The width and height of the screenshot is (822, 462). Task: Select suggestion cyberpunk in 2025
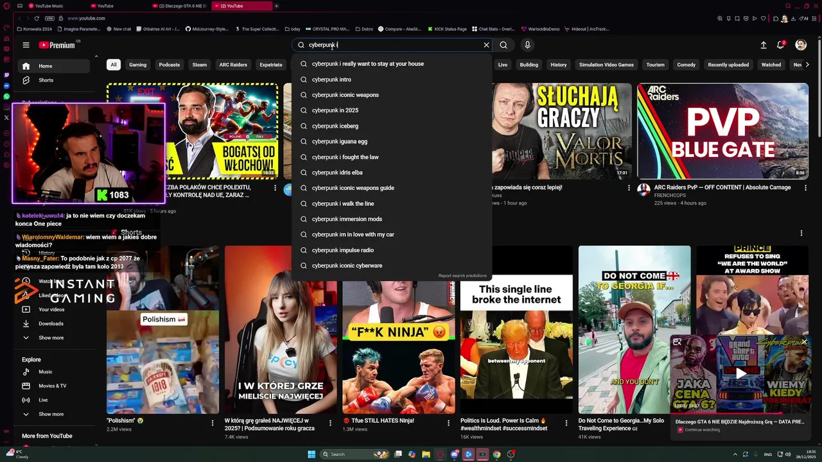pos(392,110)
